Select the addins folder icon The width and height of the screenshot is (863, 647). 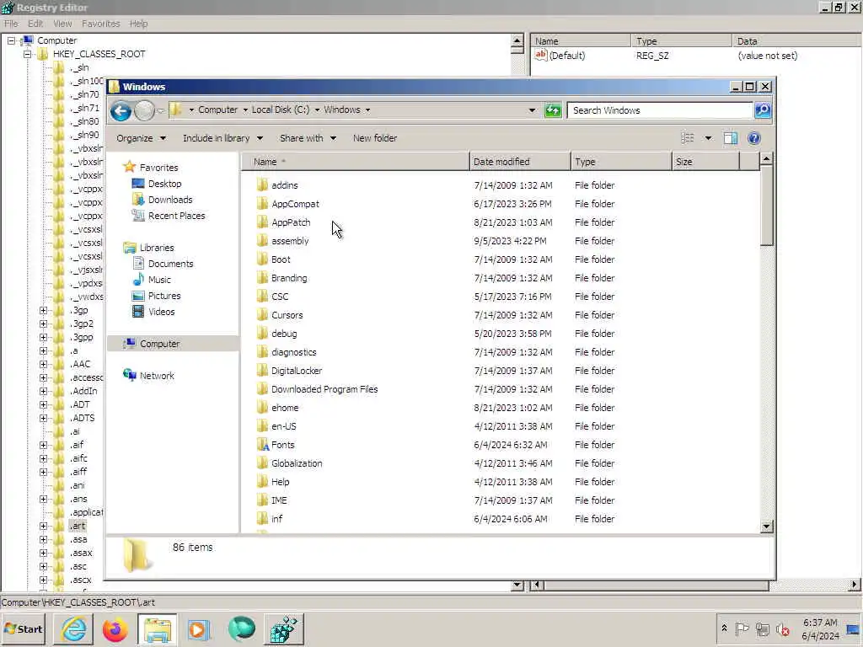point(263,184)
